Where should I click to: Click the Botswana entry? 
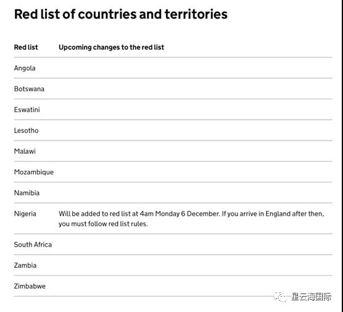[x=29, y=89]
